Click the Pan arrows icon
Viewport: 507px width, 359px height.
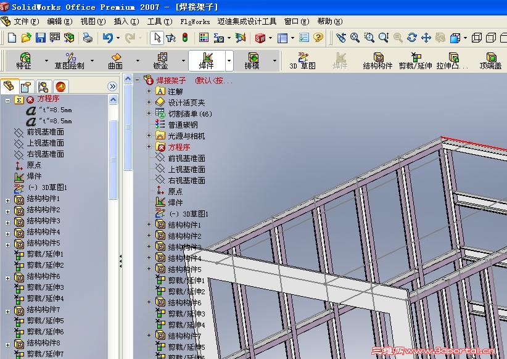pyautogui.click(x=426, y=38)
